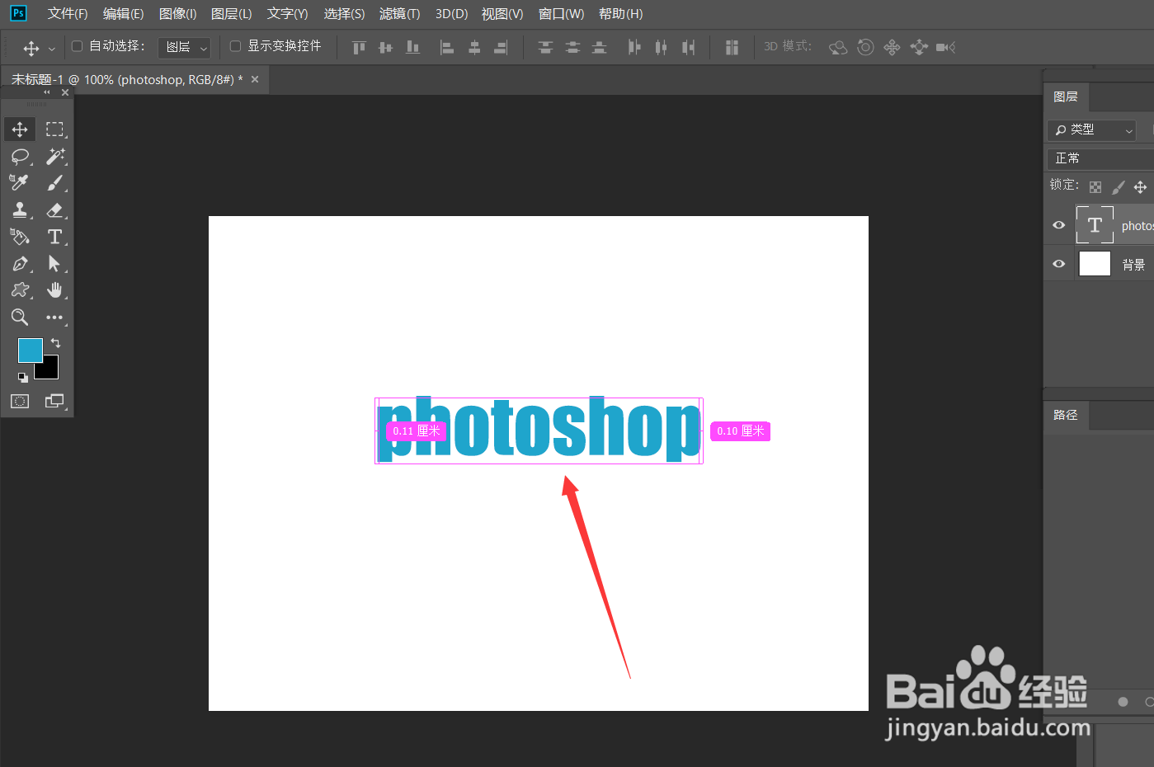Viewport: 1154px width, 767px height.
Task: Toggle lock position icon
Action: coord(1140,187)
